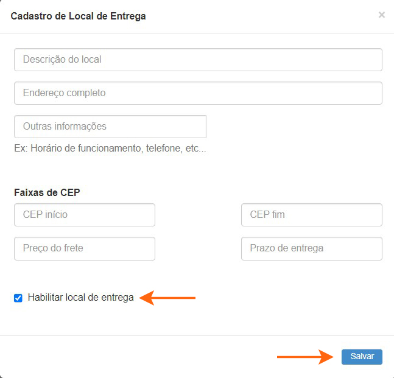Disable the Habilitar local de entrega checkbox
This screenshot has height=378, width=394.
[x=18, y=298]
